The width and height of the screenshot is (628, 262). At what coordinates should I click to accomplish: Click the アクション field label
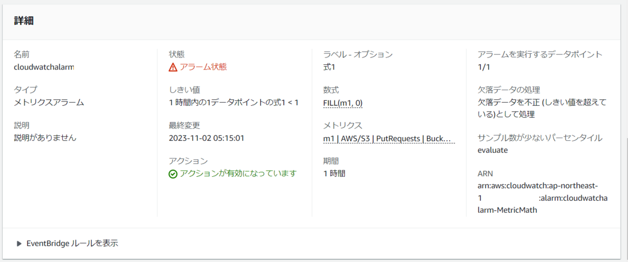tap(188, 161)
